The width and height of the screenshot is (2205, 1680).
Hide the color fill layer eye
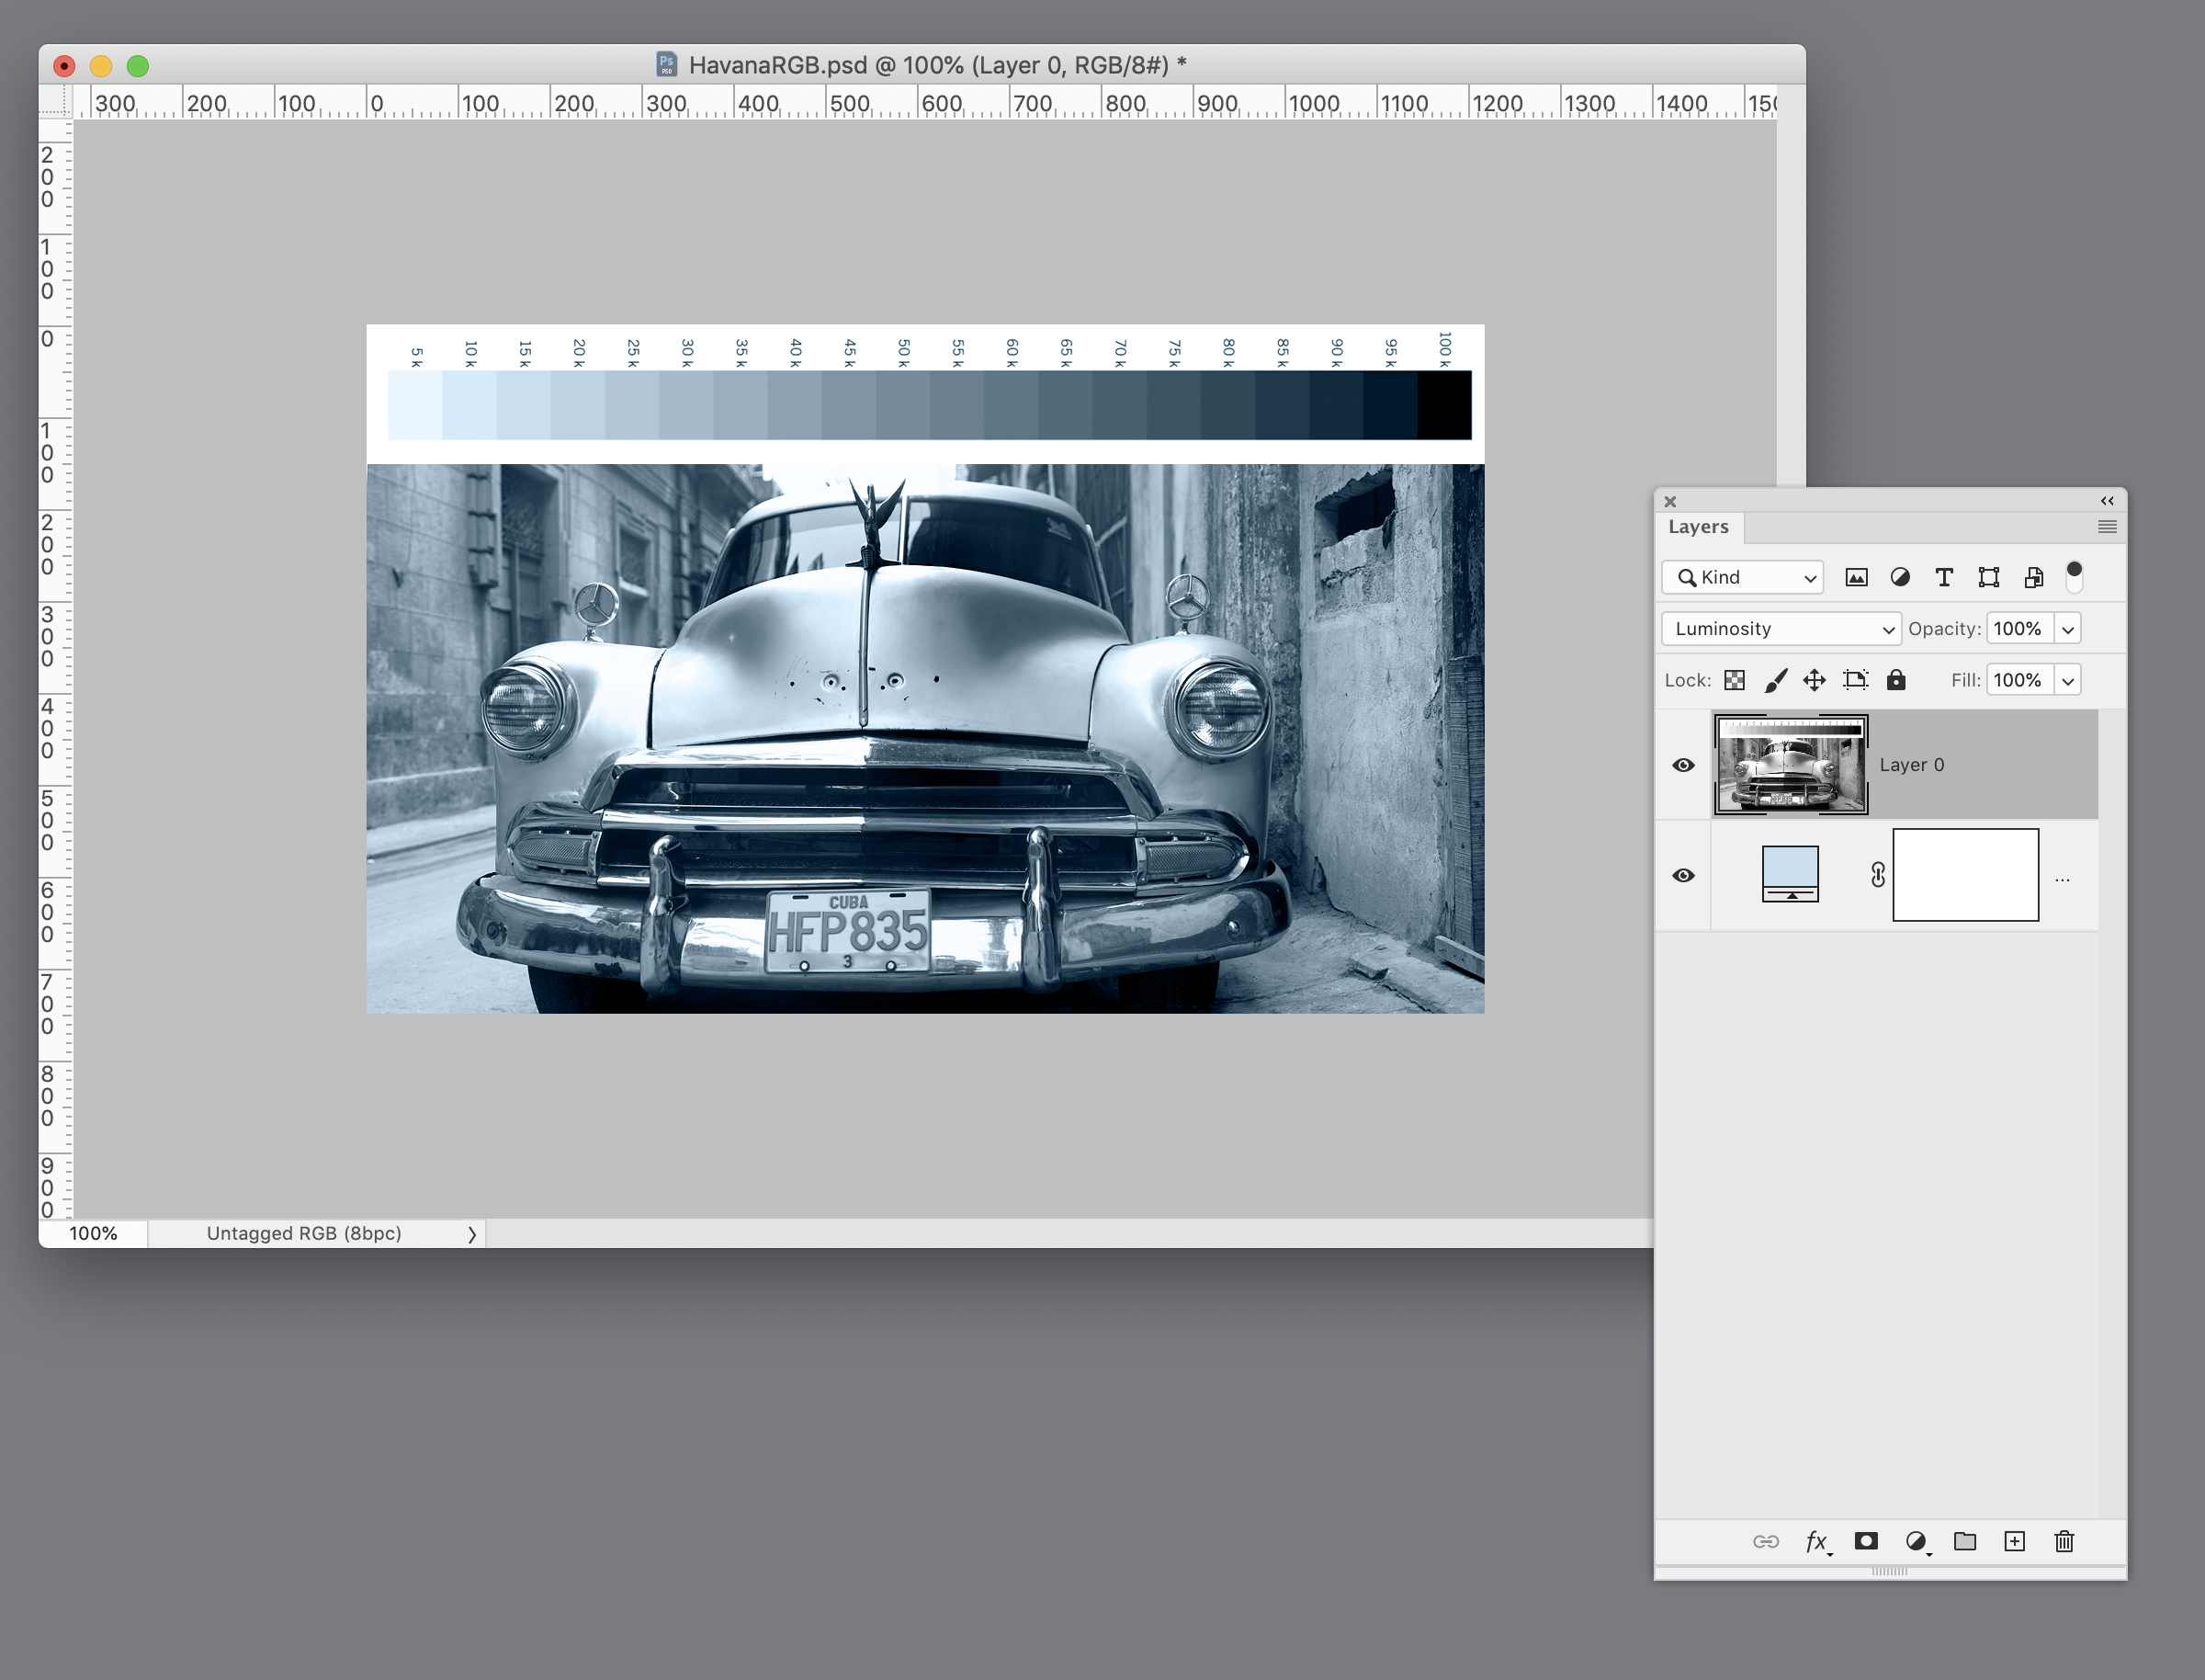click(x=1683, y=875)
